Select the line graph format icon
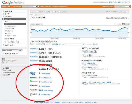This screenshot has height=104, width=132. (x=123, y=24)
